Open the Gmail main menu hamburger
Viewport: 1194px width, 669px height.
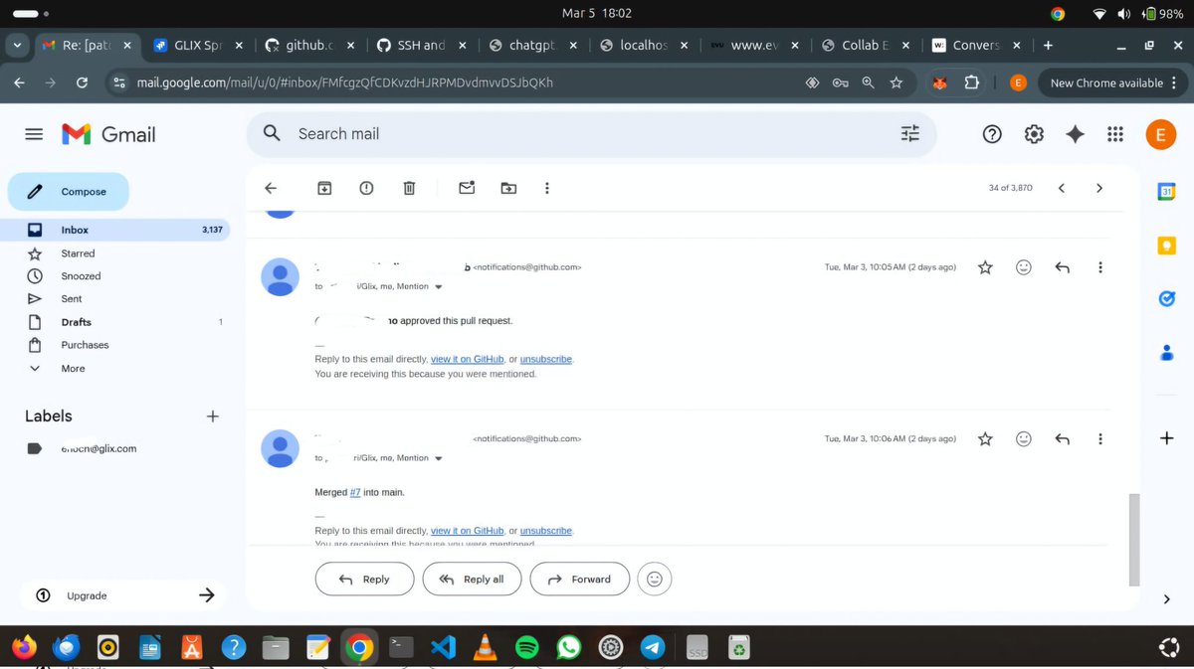[x=34, y=134]
